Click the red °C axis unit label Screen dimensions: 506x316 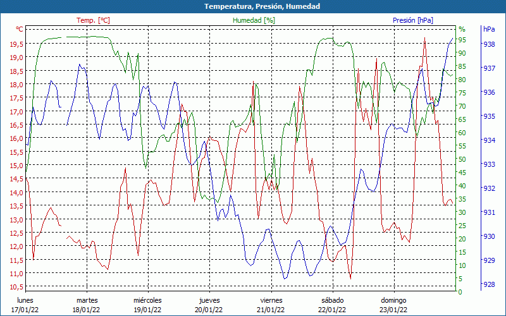pyautogui.click(x=20, y=29)
